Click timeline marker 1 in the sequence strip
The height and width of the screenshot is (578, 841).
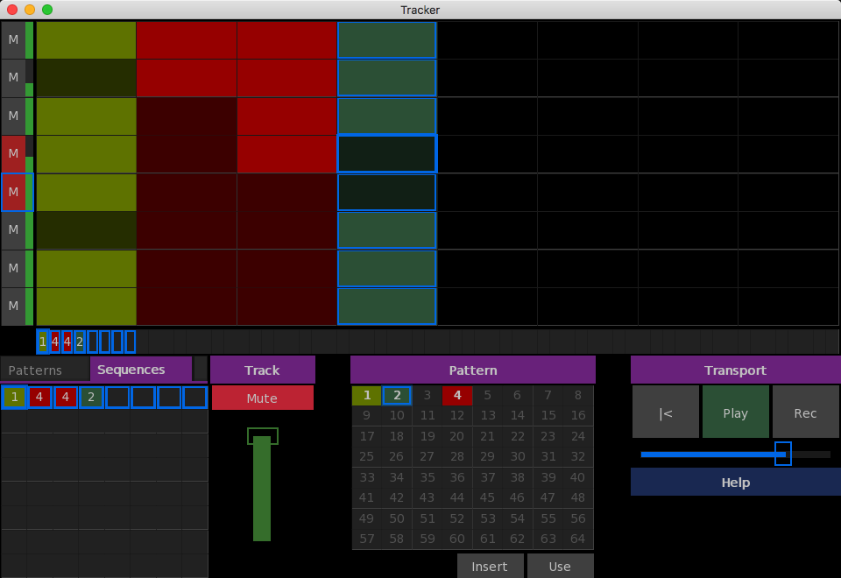(43, 342)
